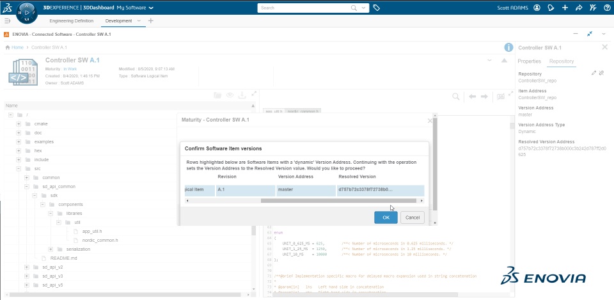Click the unlink repository icon
Screen dimensions: 614x300
point(601,73)
